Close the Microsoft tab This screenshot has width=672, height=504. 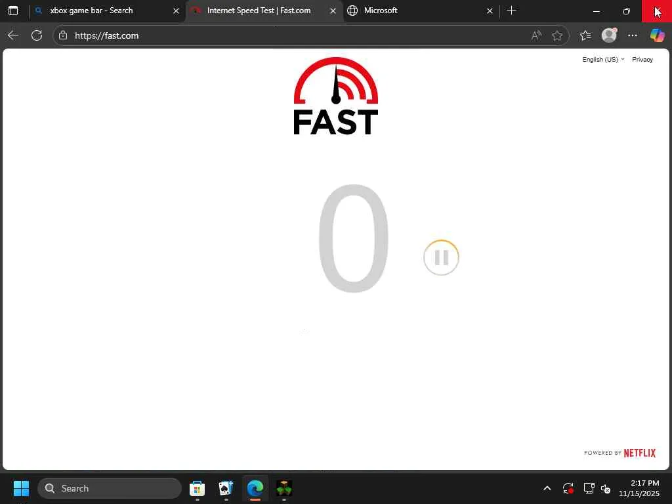490,10
